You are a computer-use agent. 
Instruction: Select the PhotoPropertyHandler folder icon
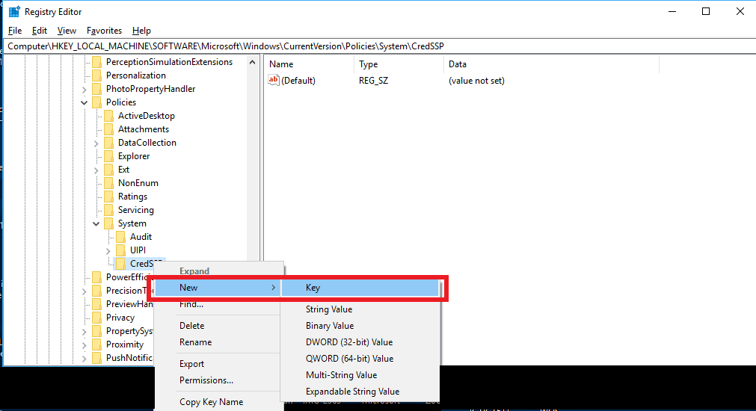(x=97, y=89)
